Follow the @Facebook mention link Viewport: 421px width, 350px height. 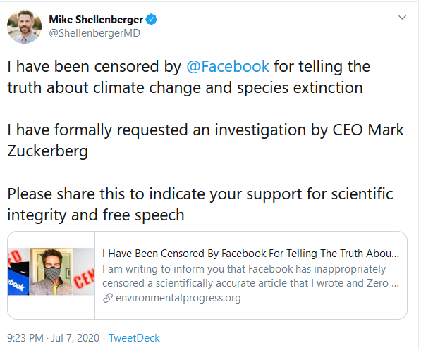228,66
